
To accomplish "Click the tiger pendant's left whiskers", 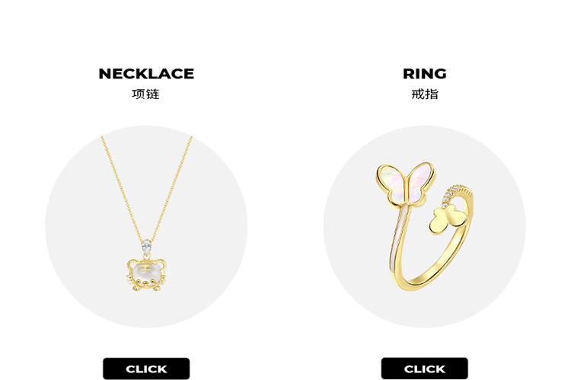I will click(130, 279).
